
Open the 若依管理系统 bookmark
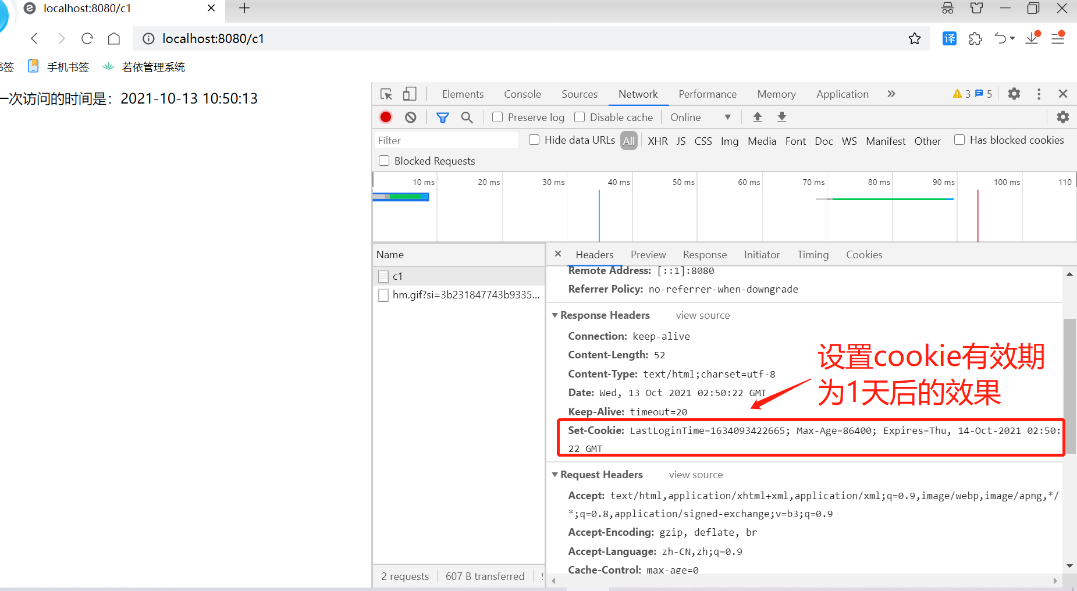(144, 67)
